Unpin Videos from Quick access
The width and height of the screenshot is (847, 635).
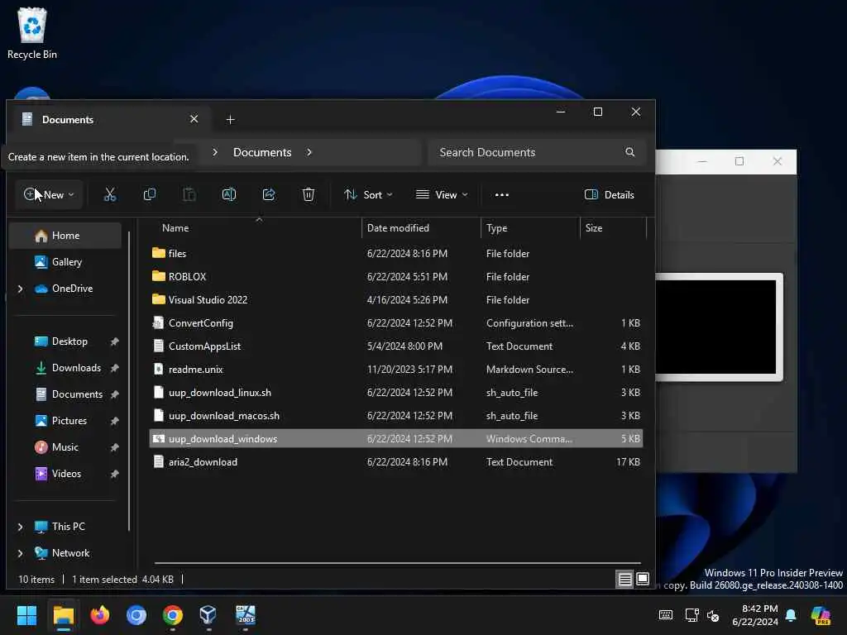114,474
